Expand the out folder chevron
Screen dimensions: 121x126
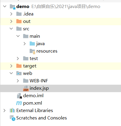click(11, 21)
